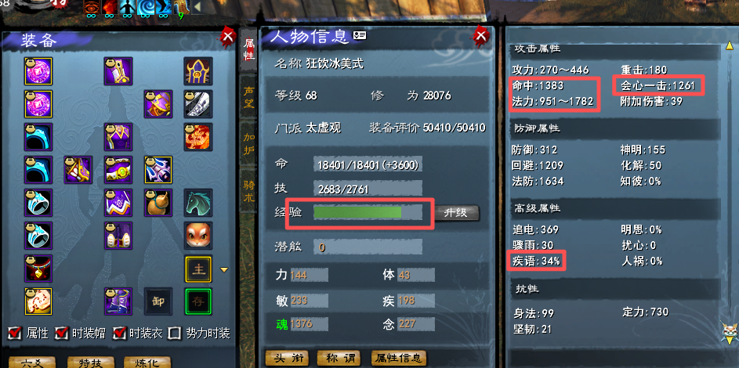Open the 骑术 side tab
The image size is (739, 368).
248,191
